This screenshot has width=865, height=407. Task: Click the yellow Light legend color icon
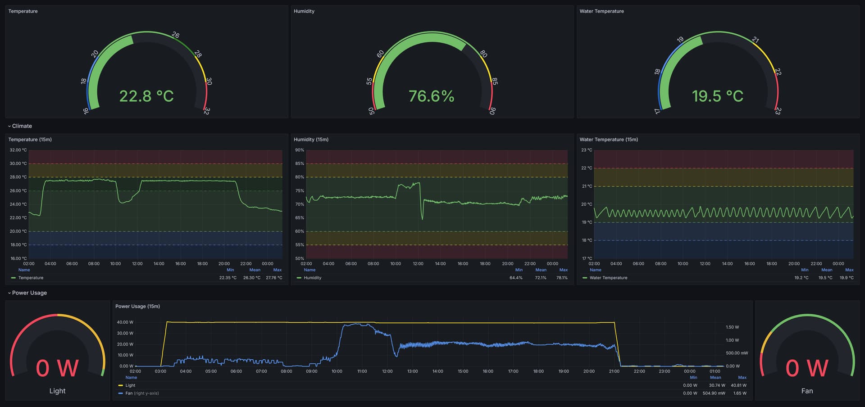point(120,385)
